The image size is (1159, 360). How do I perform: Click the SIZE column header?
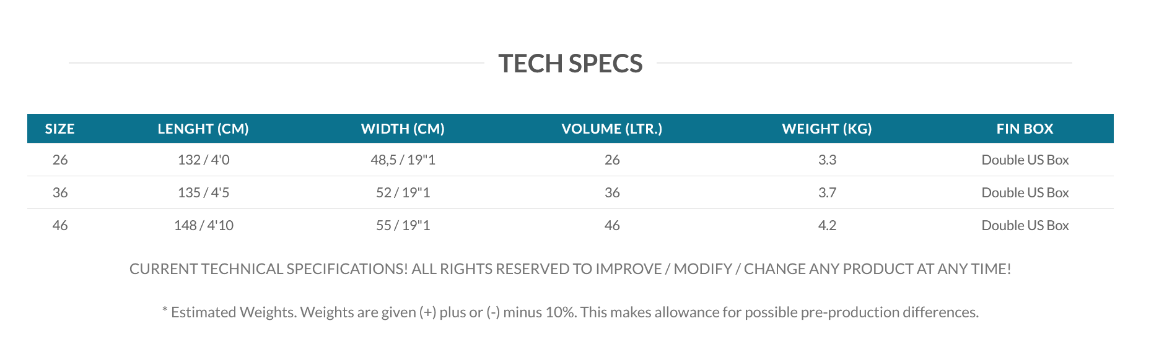[59, 129]
